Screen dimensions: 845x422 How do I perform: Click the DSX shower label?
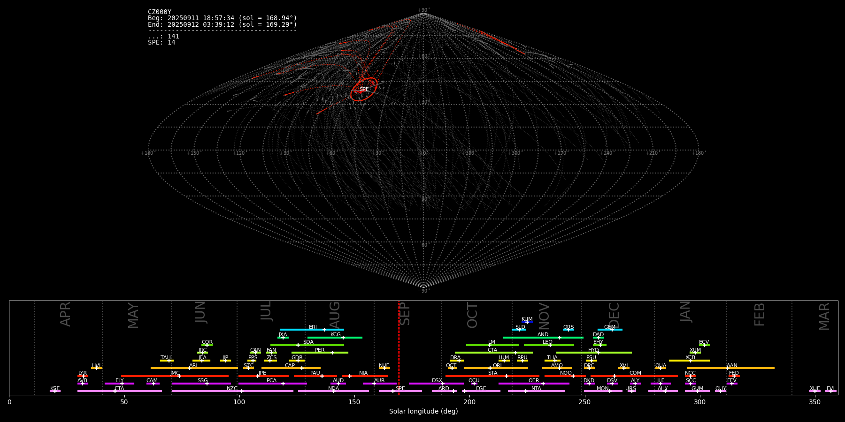point(437,380)
